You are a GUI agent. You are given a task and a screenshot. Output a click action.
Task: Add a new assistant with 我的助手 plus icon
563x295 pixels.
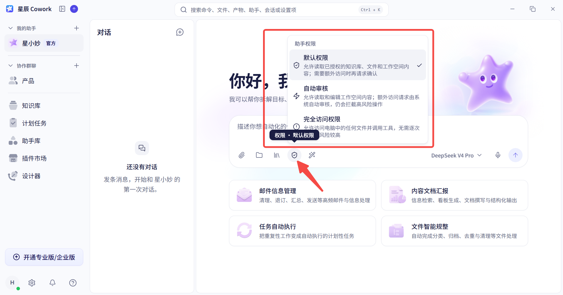point(77,28)
